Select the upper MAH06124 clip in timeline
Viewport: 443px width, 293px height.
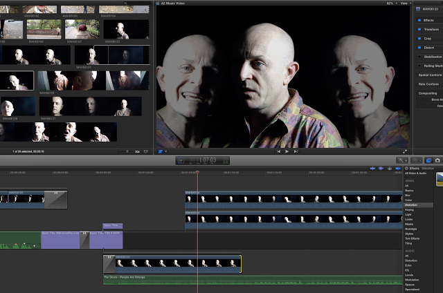pos(293,200)
